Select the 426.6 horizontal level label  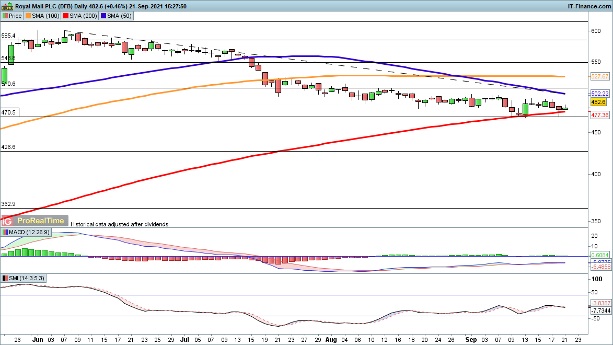[8, 147]
